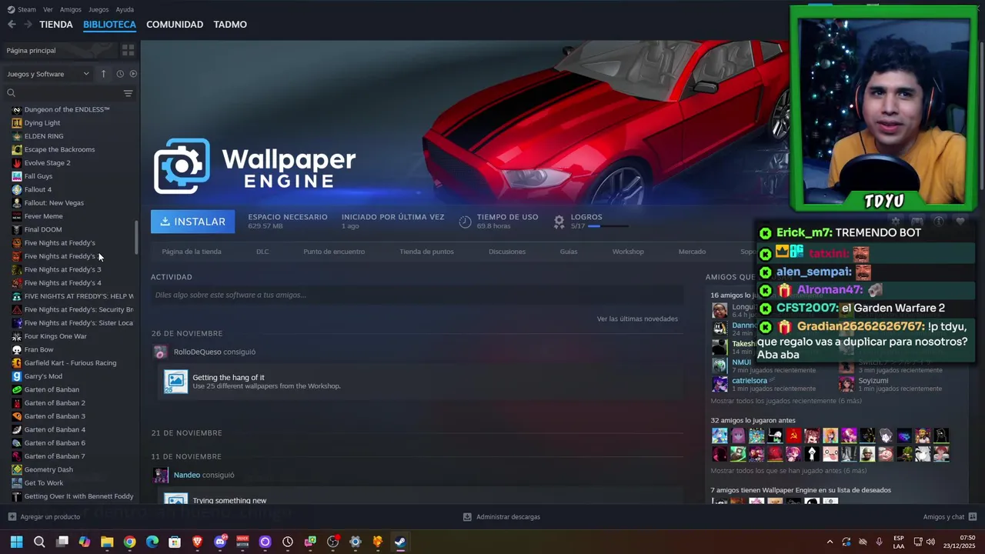Click Agregar un producto label
The image size is (985, 554).
coord(50,517)
